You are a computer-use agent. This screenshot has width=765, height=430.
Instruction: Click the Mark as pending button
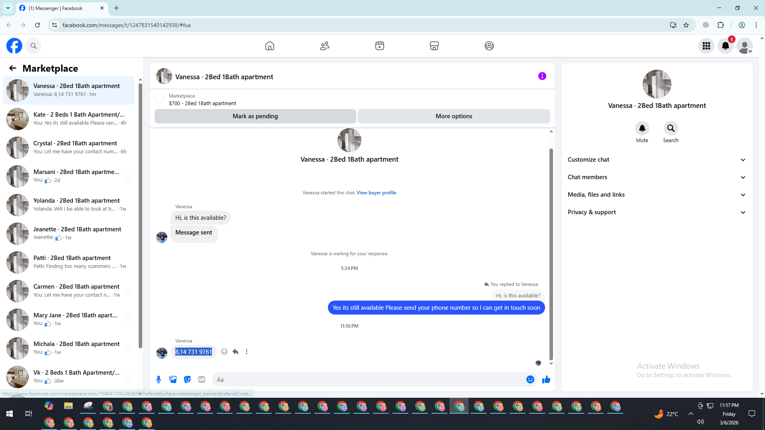tap(255, 116)
